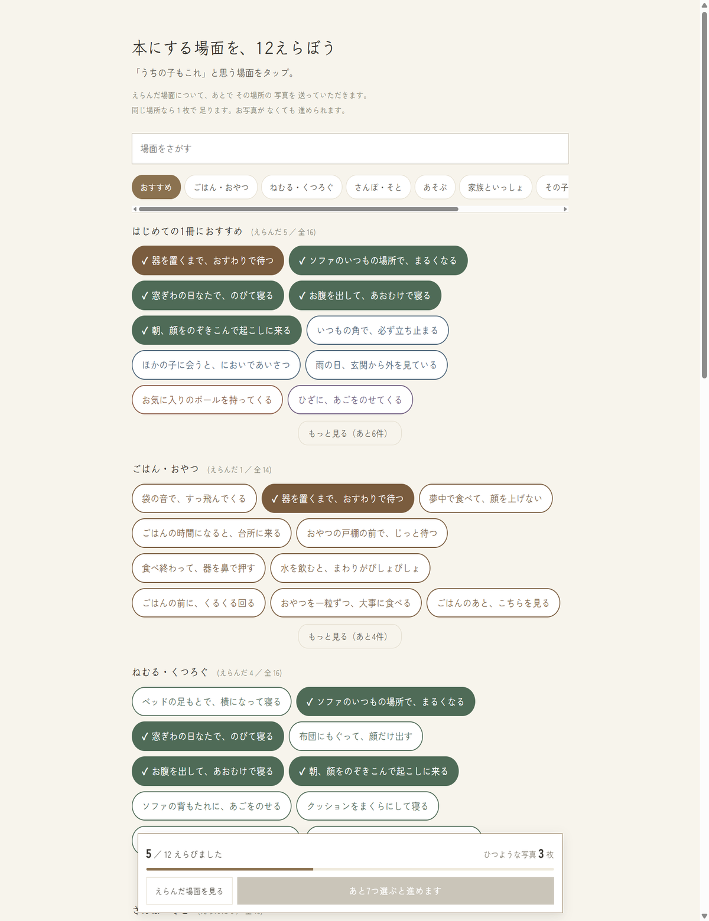This screenshot has width=709, height=921.
Task: Switch to the ねむる・くつろぐ tab
Action: click(301, 187)
